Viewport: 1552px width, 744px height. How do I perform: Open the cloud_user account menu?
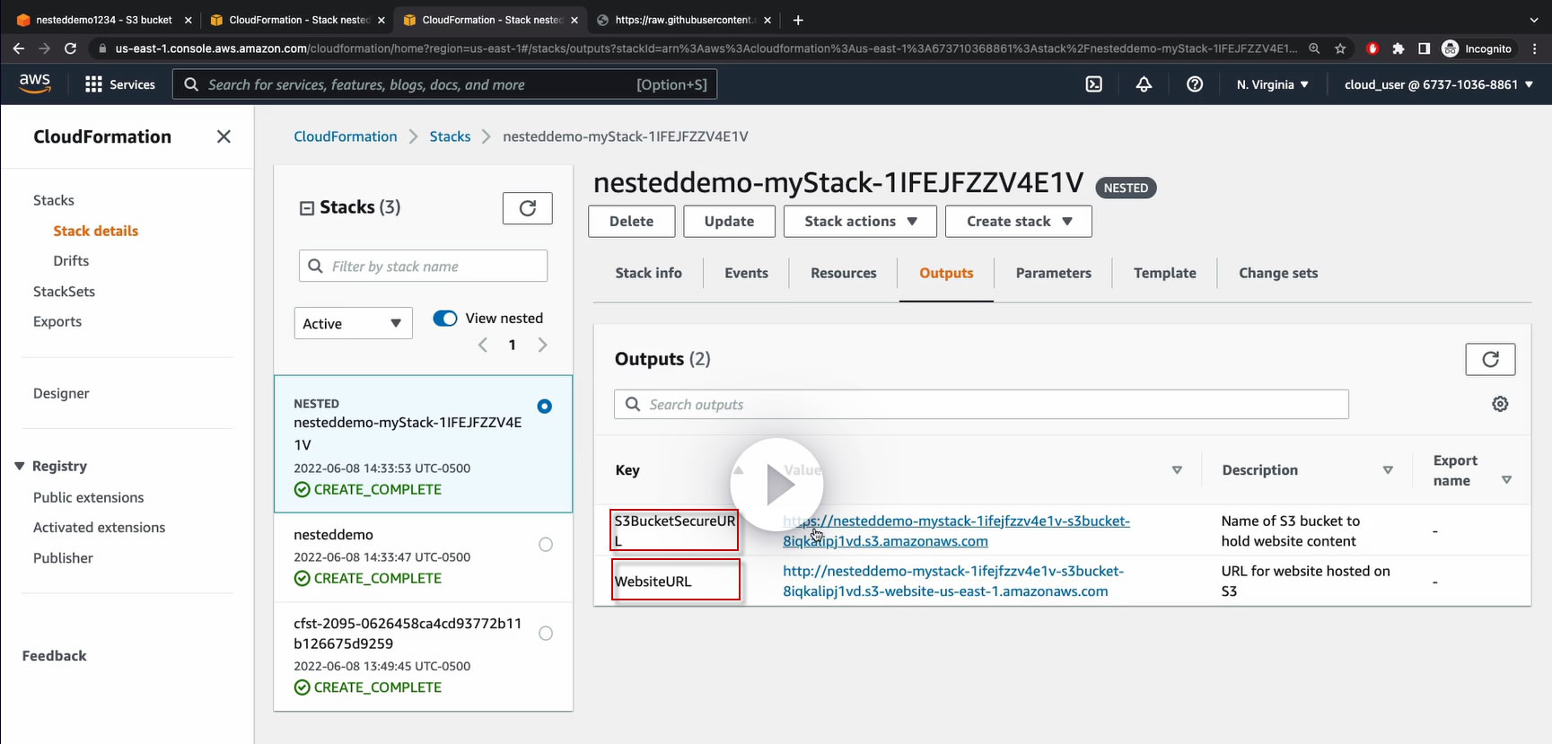pyautogui.click(x=1439, y=84)
